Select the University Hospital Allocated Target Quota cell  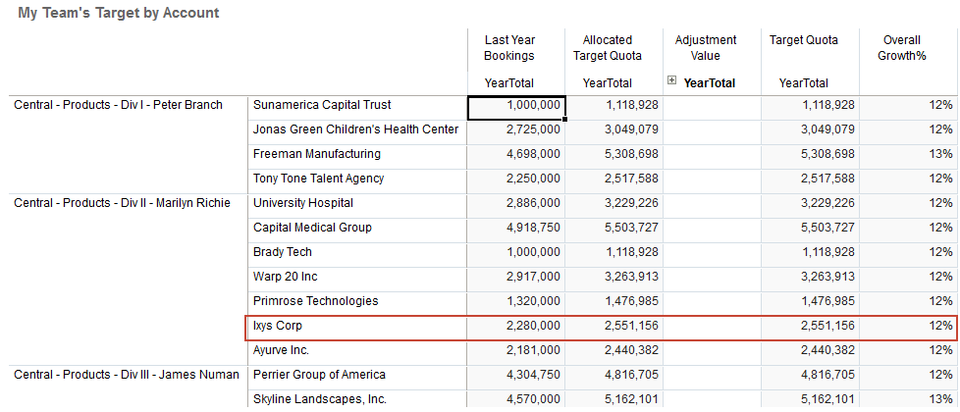613,204
